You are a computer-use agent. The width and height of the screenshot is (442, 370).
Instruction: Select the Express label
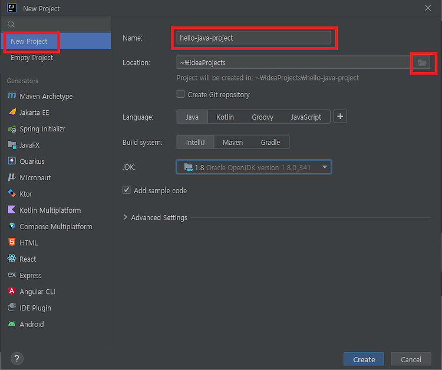(x=31, y=275)
